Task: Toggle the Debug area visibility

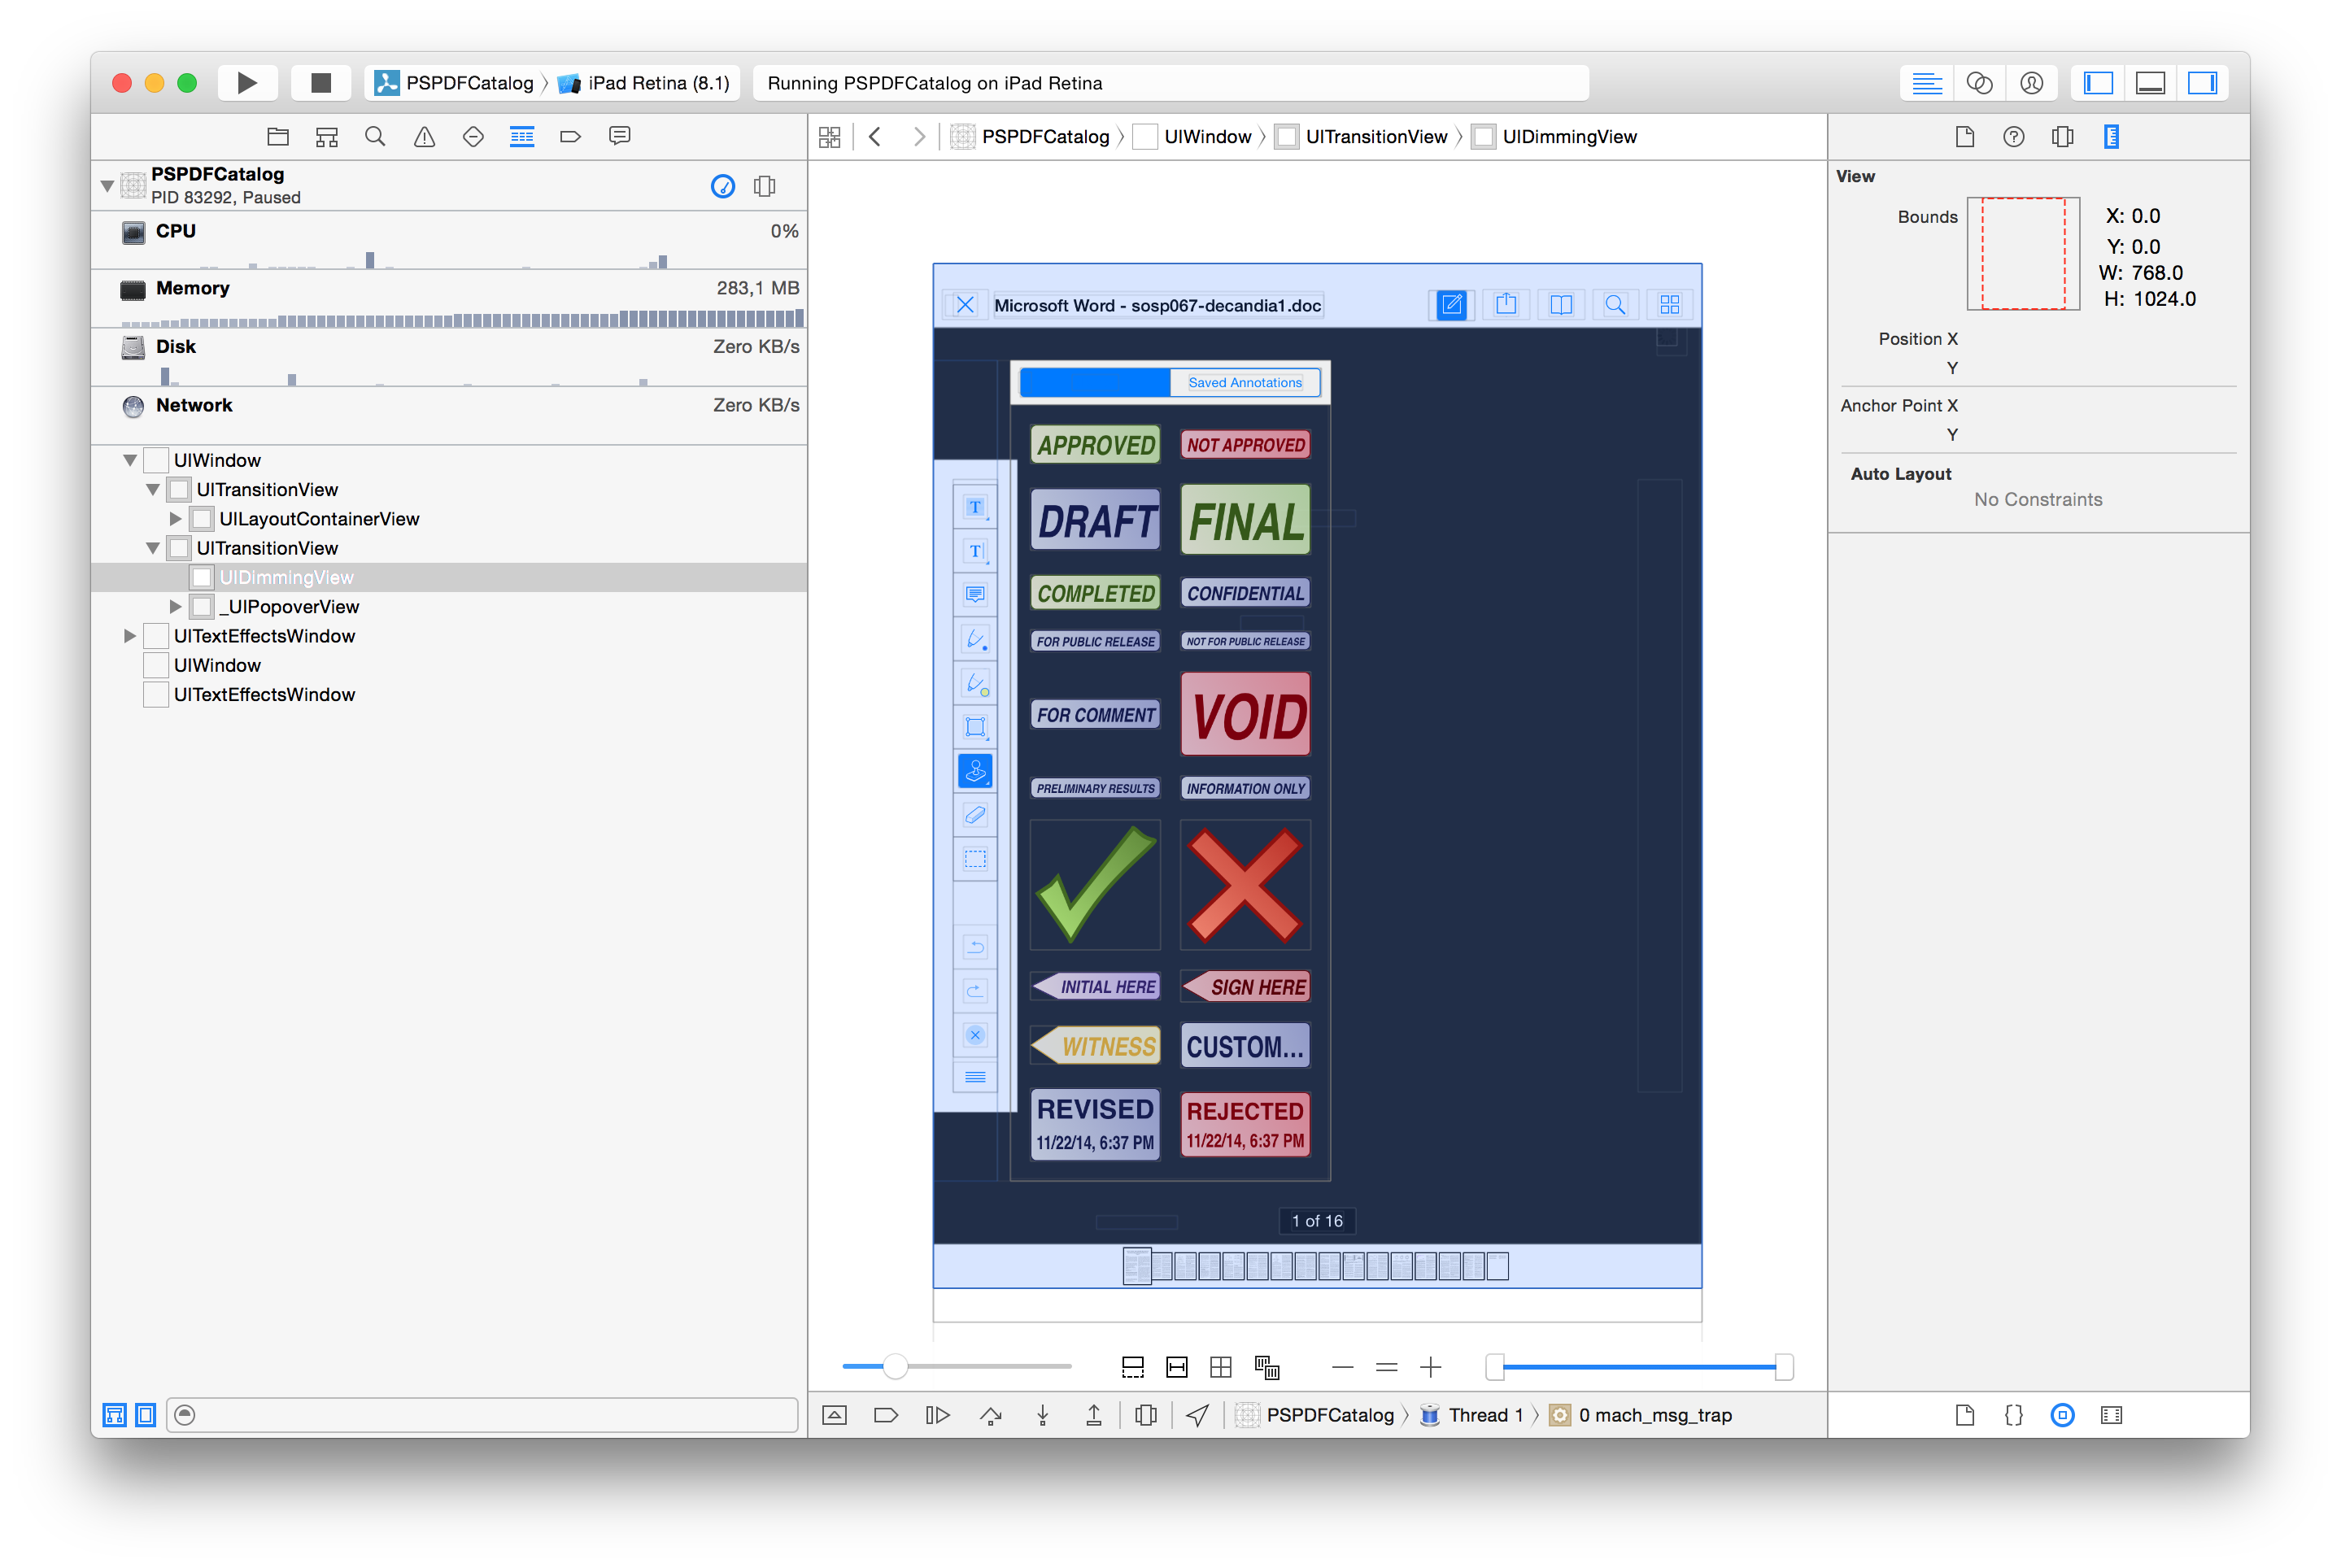Action: 2150,83
